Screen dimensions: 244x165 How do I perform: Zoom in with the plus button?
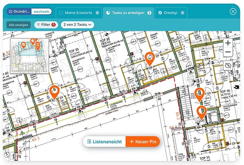click(228, 43)
